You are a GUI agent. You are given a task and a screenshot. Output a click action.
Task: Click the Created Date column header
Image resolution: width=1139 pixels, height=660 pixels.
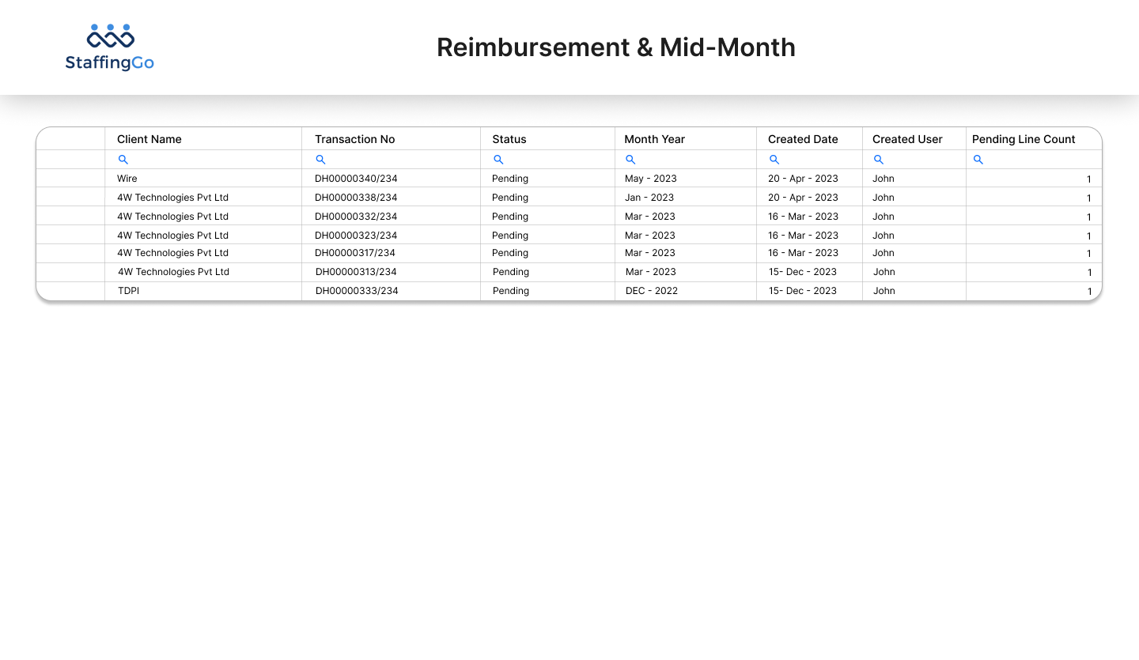pyautogui.click(x=803, y=139)
